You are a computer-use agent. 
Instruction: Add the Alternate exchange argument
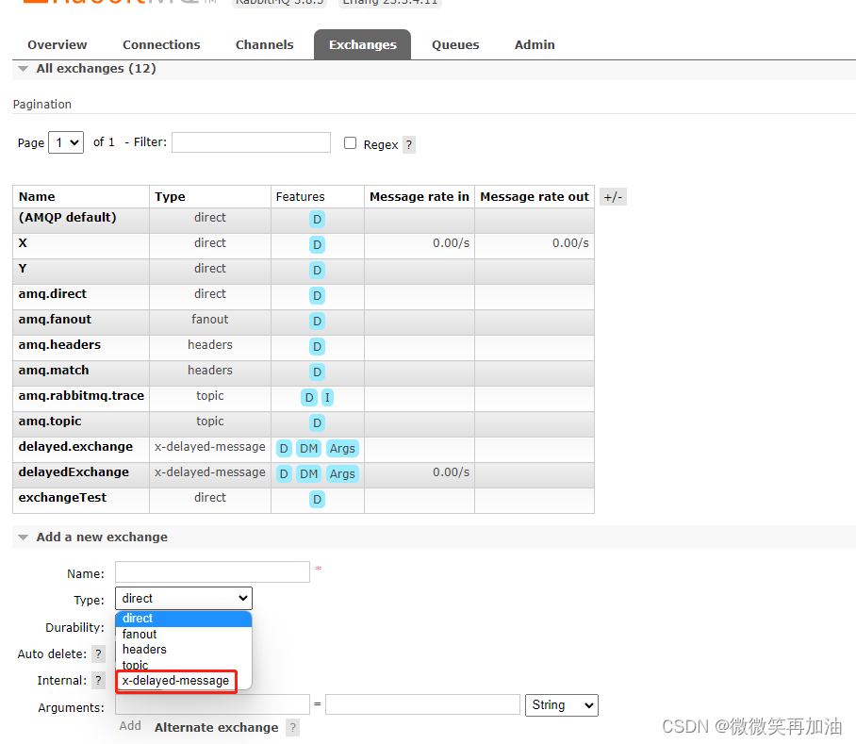[216, 728]
